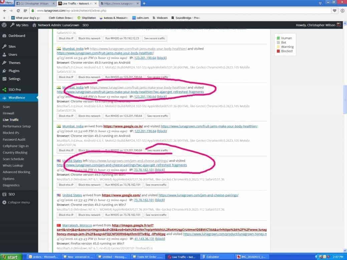The width and height of the screenshot is (347, 260).
Task: Open Dashboard in the sidebar
Action: [17, 36]
